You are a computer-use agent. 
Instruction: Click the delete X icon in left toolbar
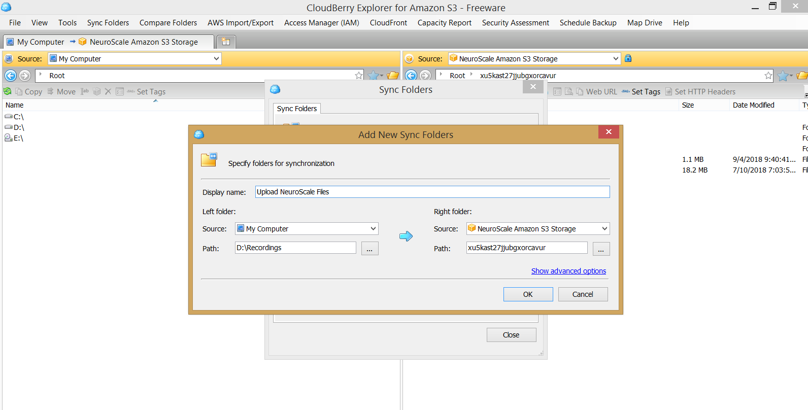[x=108, y=91]
